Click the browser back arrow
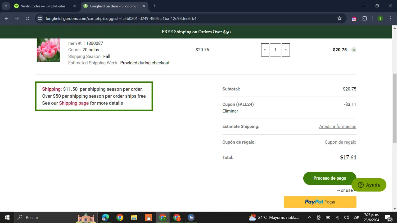The height and width of the screenshot is (223, 397). tap(7, 19)
